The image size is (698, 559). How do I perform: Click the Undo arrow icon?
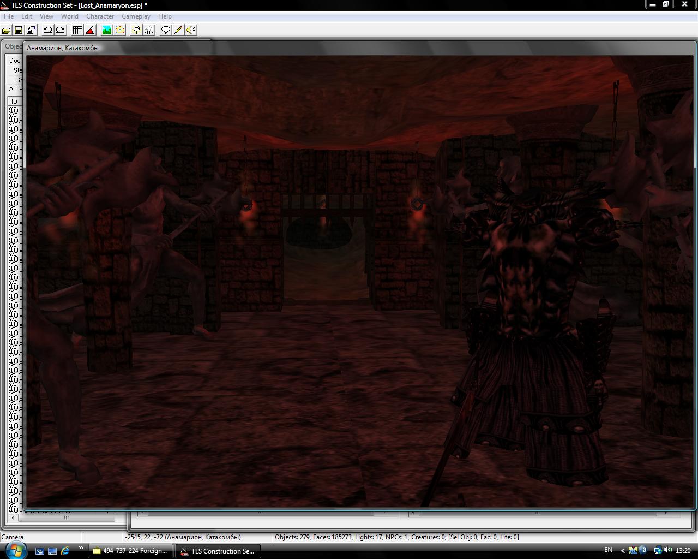tap(48, 30)
